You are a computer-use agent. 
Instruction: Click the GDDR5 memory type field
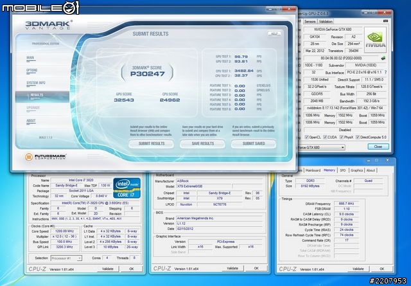pyautogui.click(x=317, y=94)
